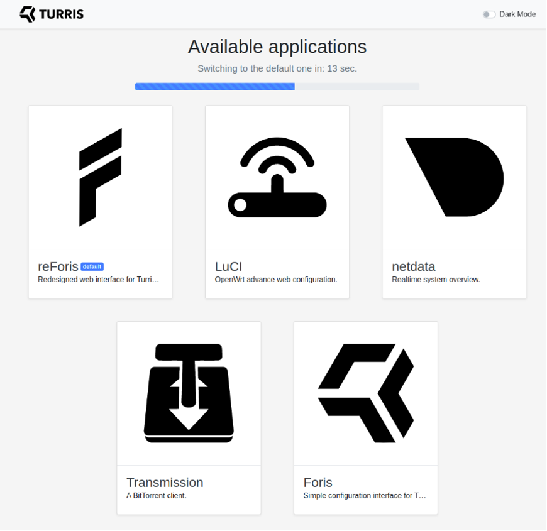The height and width of the screenshot is (531, 547).
Task: Toggle the Dark Mode switch
Action: coord(489,14)
